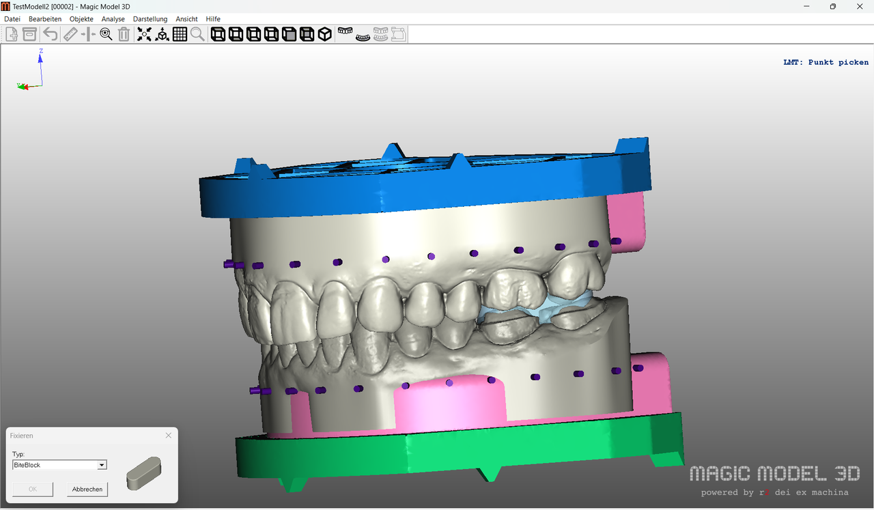
Task: Close the Fixieren dialog
Action: (x=169, y=435)
